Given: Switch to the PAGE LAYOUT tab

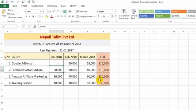Looking at the screenshot, I should 37,6.
